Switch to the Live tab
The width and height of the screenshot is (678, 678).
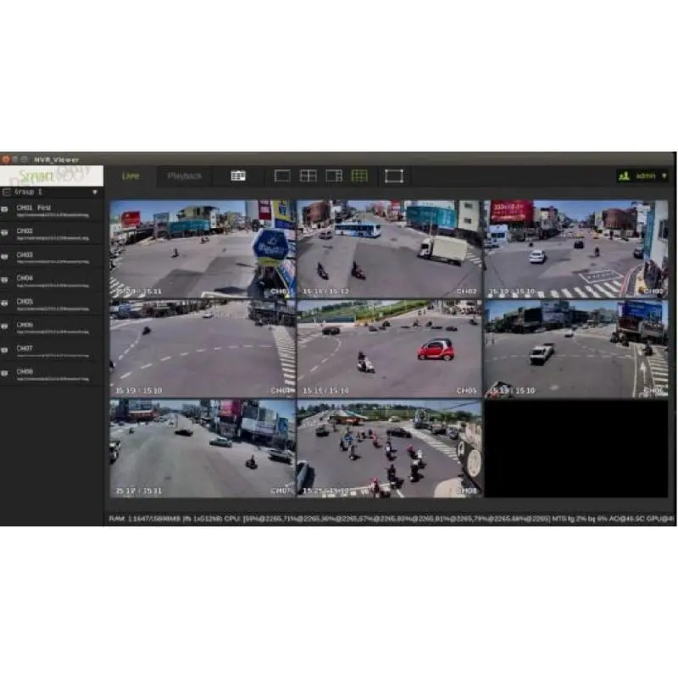[x=131, y=176]
